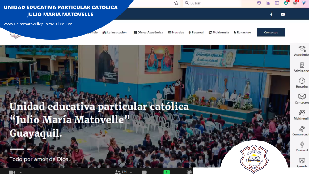The height and width of the screenshot is (174, 309).
Task: Open the grey extension with badge 2
Action: [295, 3]
